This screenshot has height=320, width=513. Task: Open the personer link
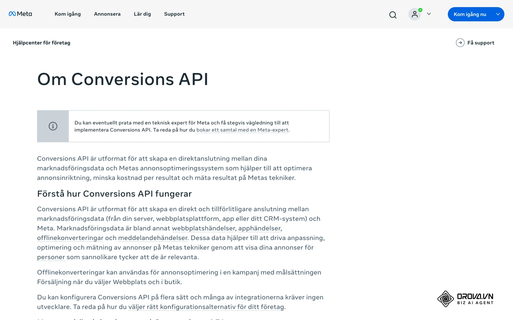[x=51, y=257]
